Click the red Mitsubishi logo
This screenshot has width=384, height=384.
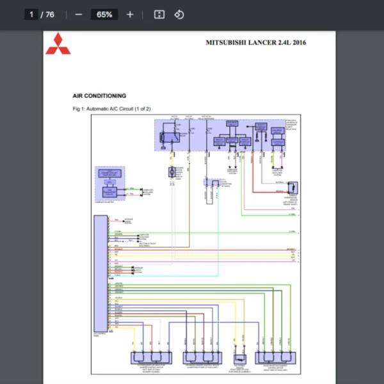[x=58, y=44]
